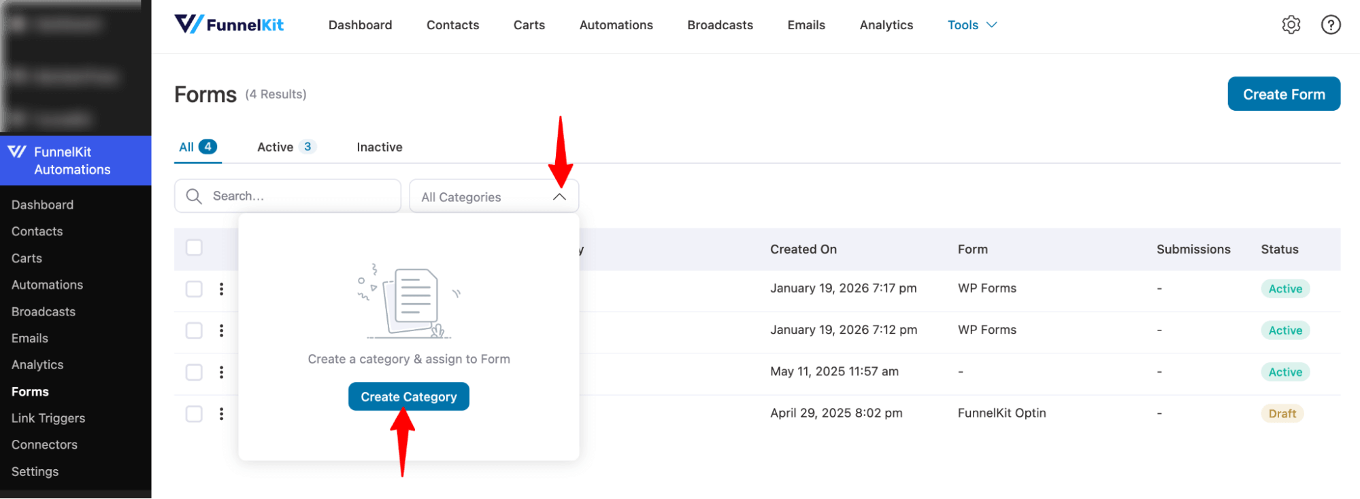
Task: Check the box for May 11, 2025 form
Action: tap(194, 372)
